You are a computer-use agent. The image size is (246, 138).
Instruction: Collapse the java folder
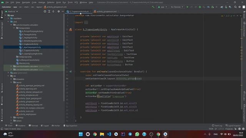coord(8,22)
